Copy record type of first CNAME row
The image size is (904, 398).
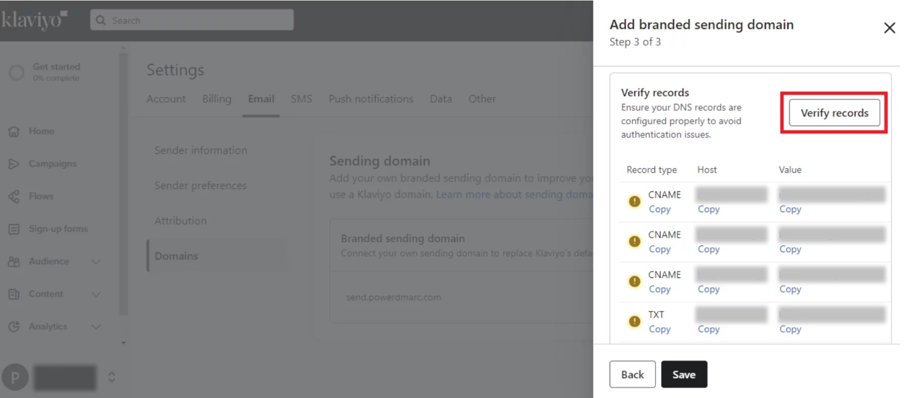[660, 209]
